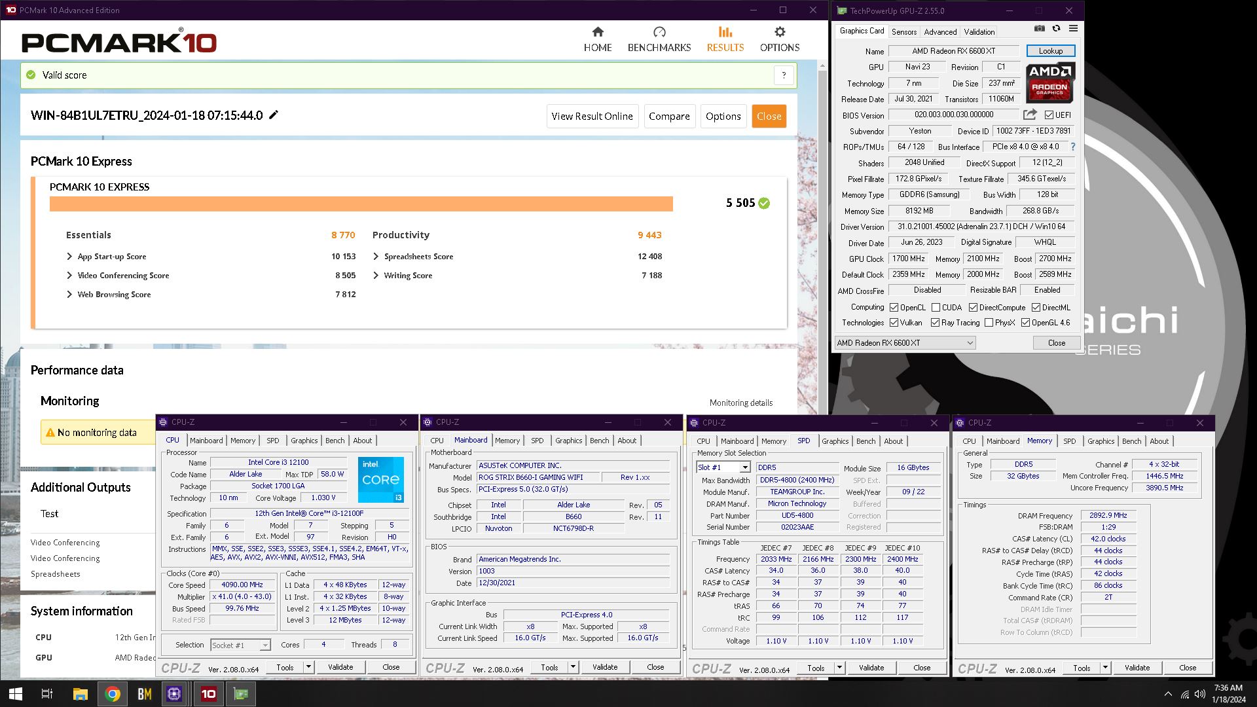This screenshot has width=1257, height=707.
Task: Open the Windows Start menu
Action: 16,694
